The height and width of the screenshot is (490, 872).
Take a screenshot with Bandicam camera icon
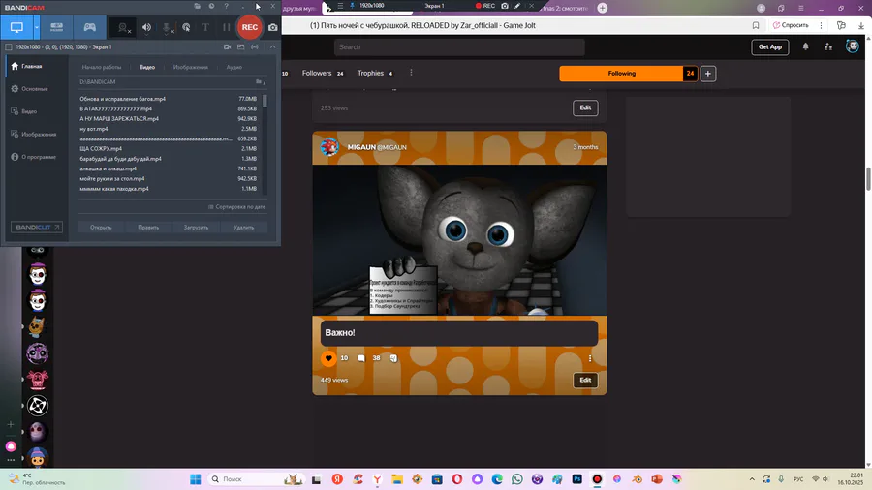pyautogui.click(x=272, y=27)
